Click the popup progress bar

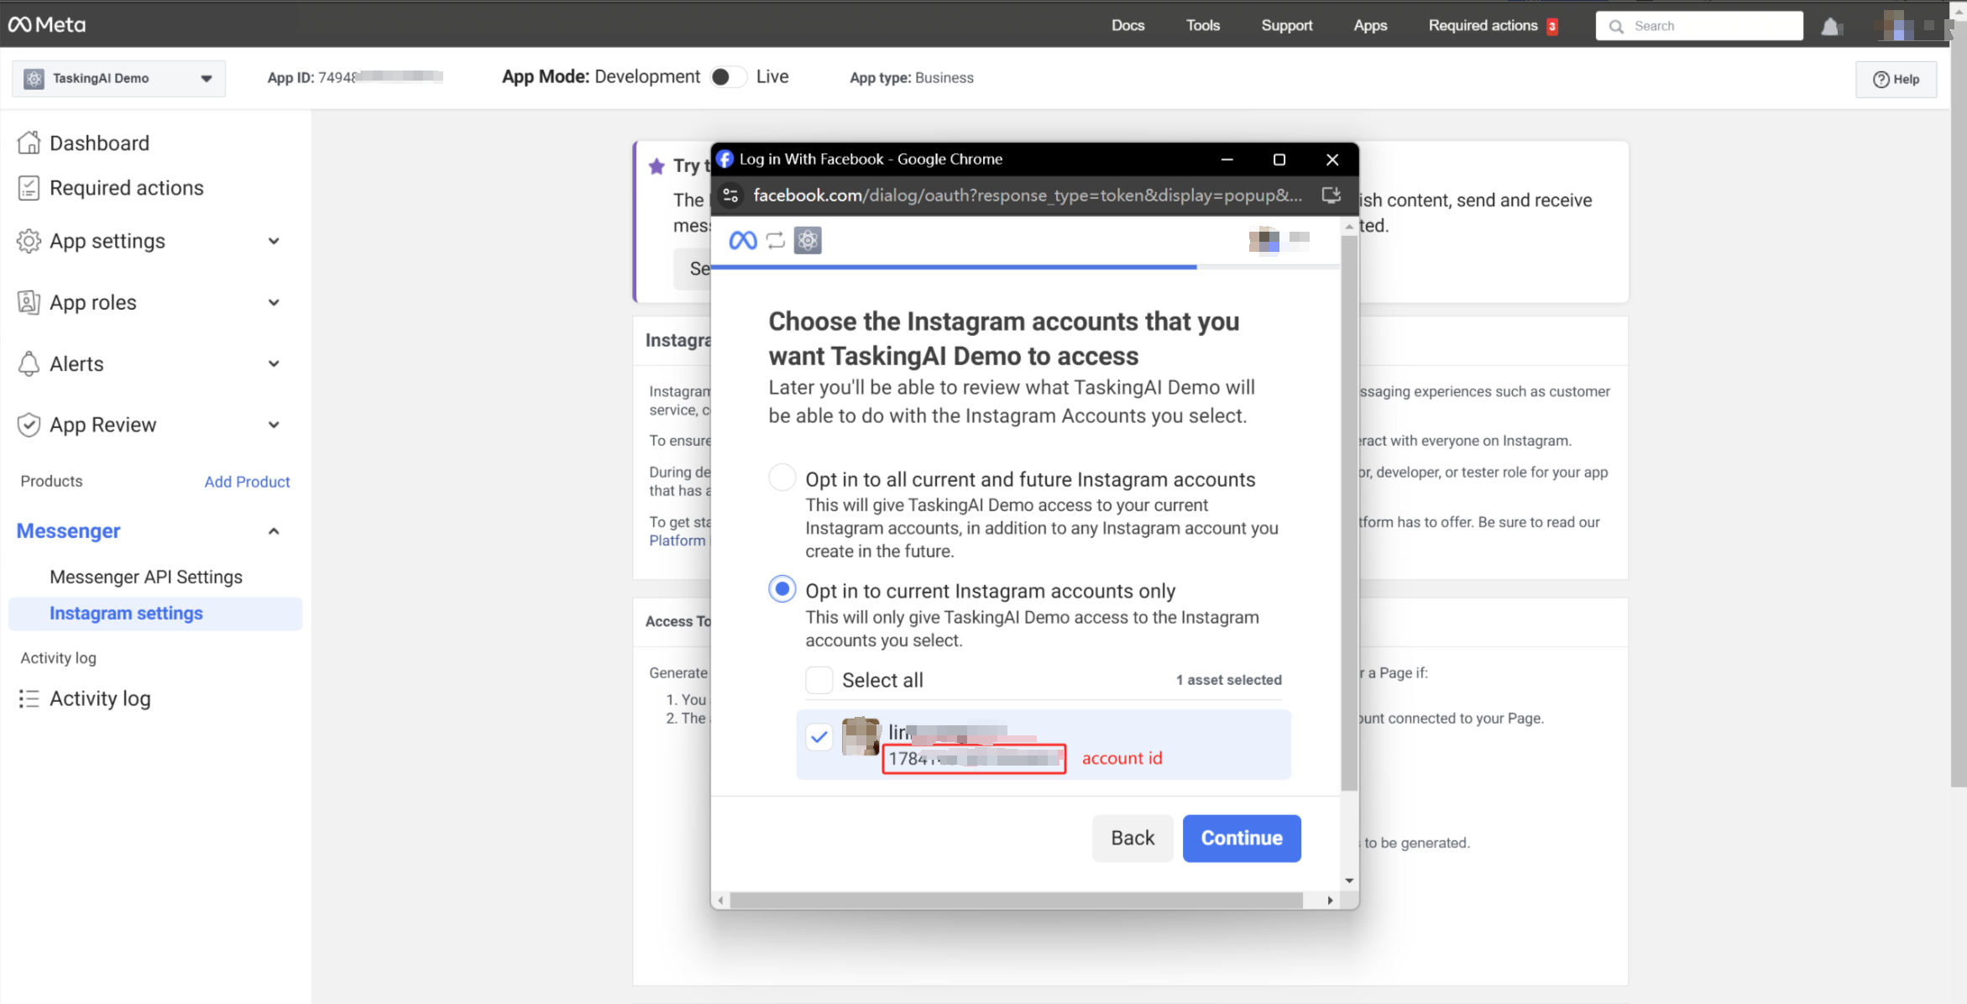click(1024, 267)
